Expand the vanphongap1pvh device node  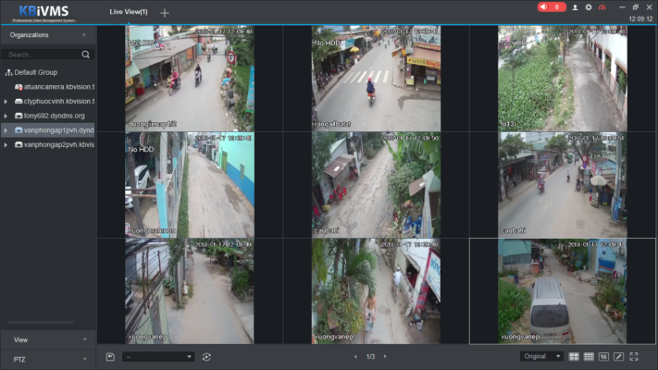tap(6, 130)
